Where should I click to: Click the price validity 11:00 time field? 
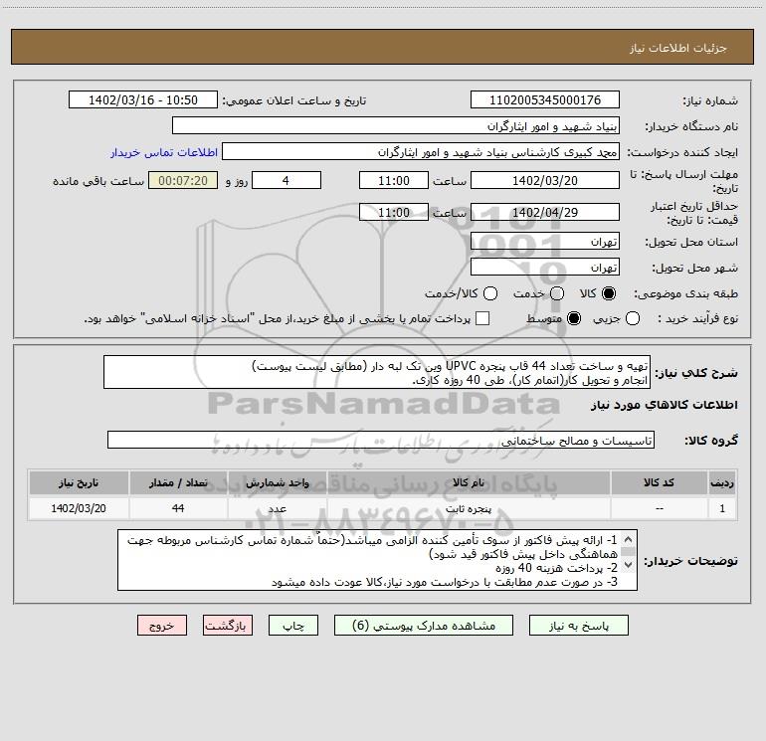pyautogui.click(x=394, y=212)
